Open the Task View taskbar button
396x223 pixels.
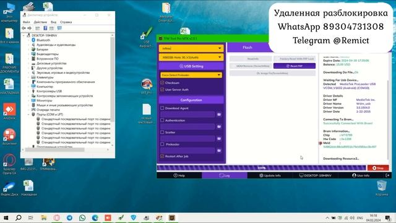pyautogui.click(x=31, y=217)
